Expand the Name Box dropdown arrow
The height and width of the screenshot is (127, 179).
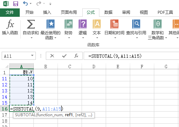32,56
